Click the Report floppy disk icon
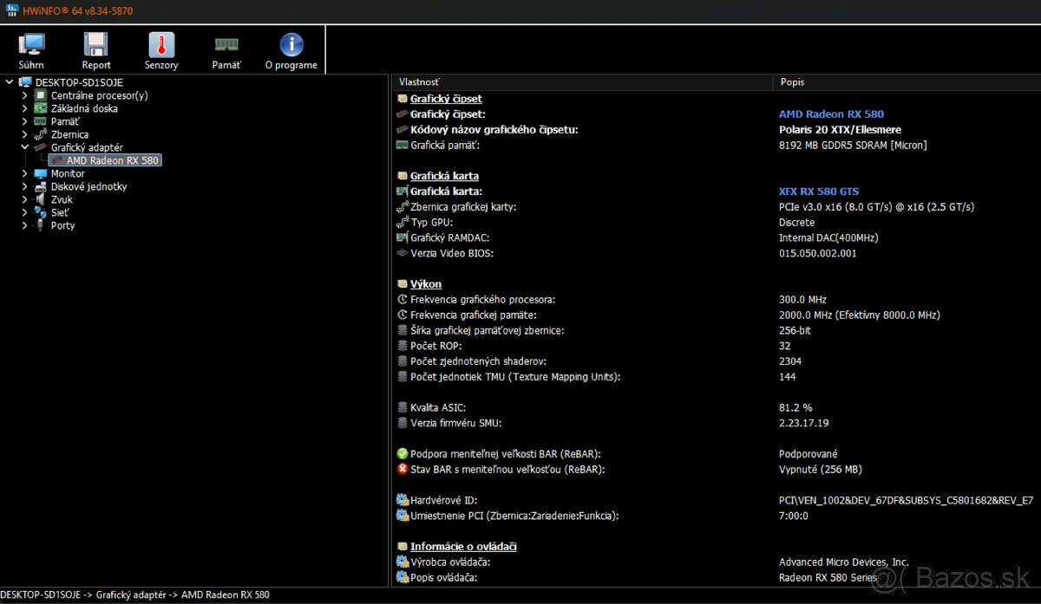The height and width of the screenshot is (604, 1041). pos(96,50)
